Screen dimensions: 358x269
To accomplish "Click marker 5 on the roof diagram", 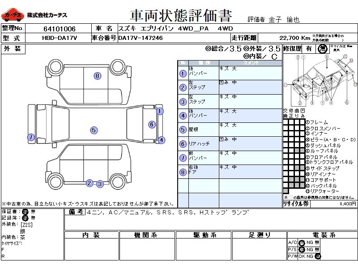I will (x=94, y=130).
